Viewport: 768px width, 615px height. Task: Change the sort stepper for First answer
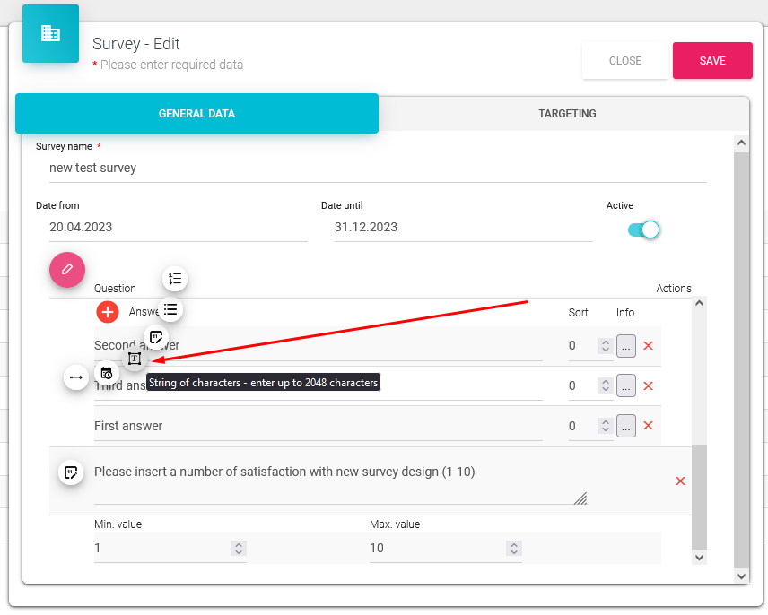tap(606, 427)
